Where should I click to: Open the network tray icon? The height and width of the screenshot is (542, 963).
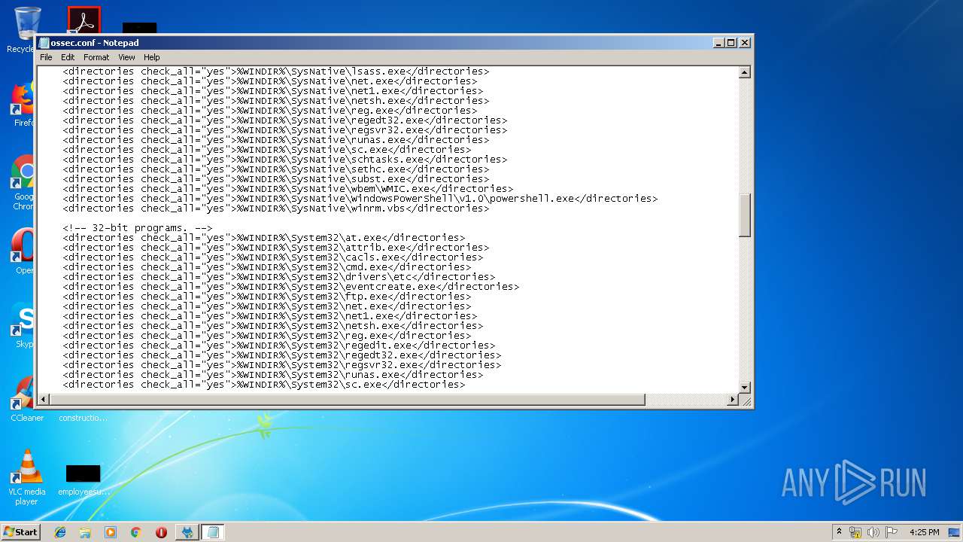855,532
